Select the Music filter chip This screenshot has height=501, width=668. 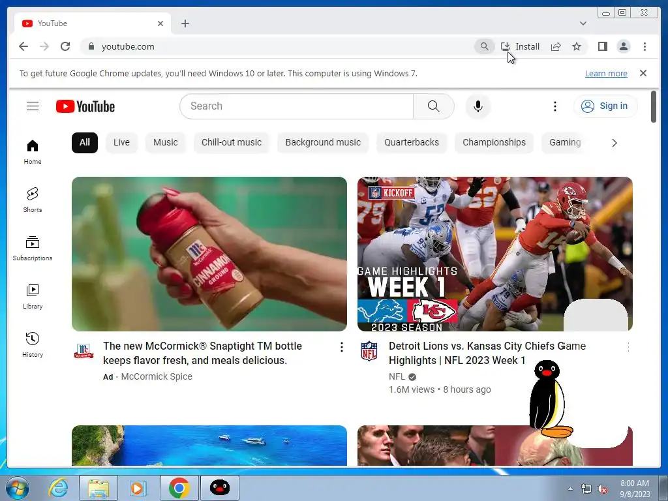[x=165, y=142]
